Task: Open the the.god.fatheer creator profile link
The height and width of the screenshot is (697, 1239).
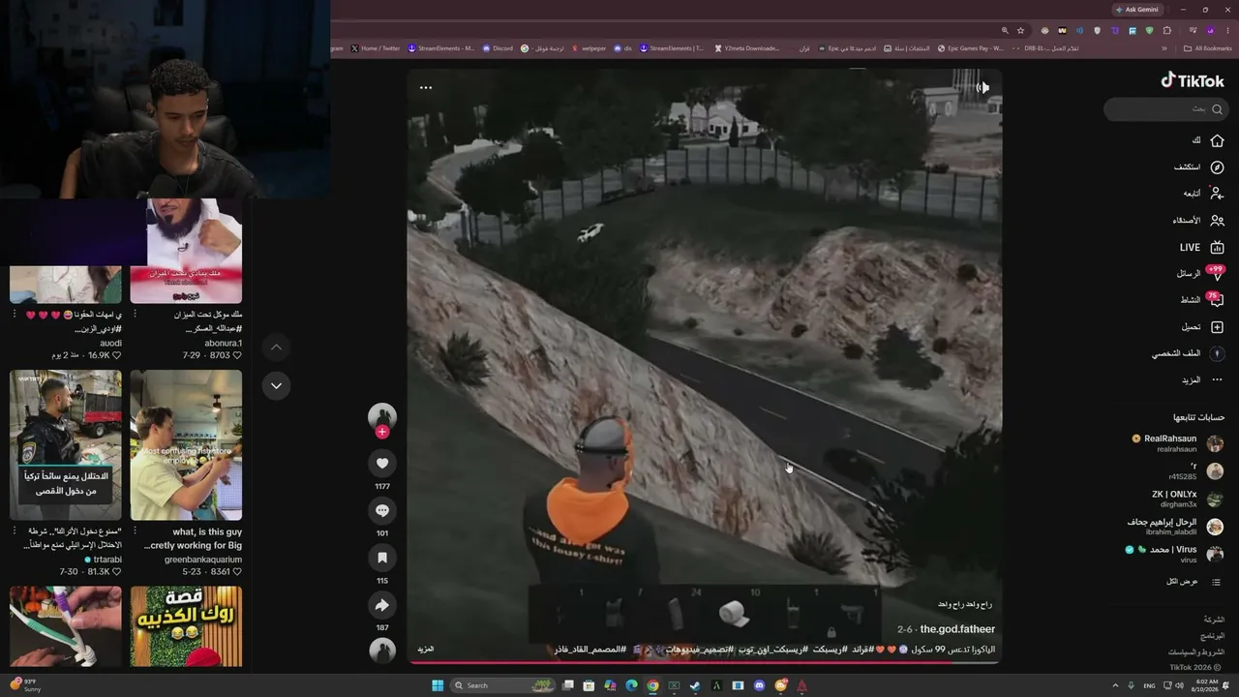Action: (956, 629)
